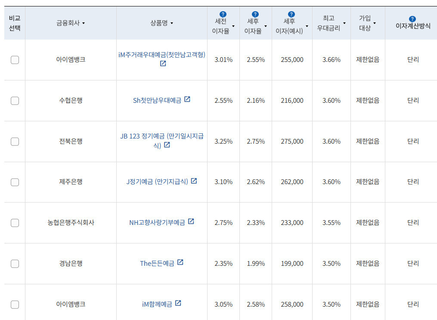Screen dimensions: 437x320
Task: Click help icon above 세후 이자율 header
Action: pyautogui.click(x=255, y=15)
